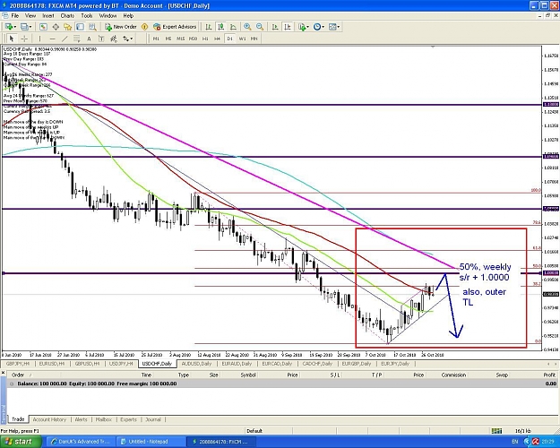Toggle the Navigator panel icon
Screen dimensions: 560x448
(x=68, y=27)
